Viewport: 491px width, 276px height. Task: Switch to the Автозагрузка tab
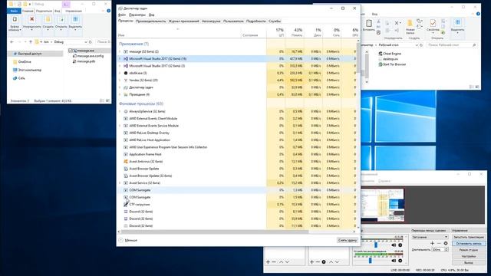tap(211, 21)
